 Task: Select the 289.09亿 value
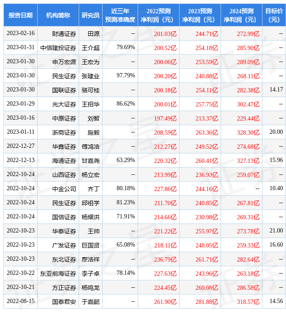click(x=248, y=62)
